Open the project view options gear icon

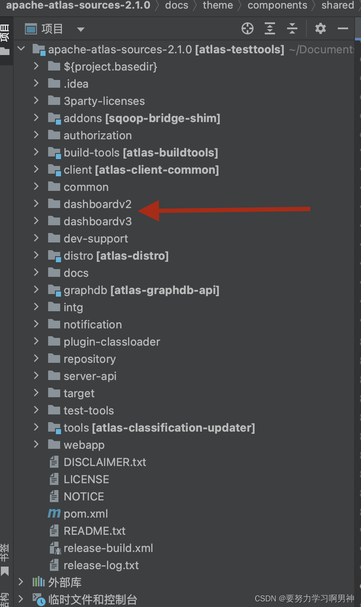[320, 28]
